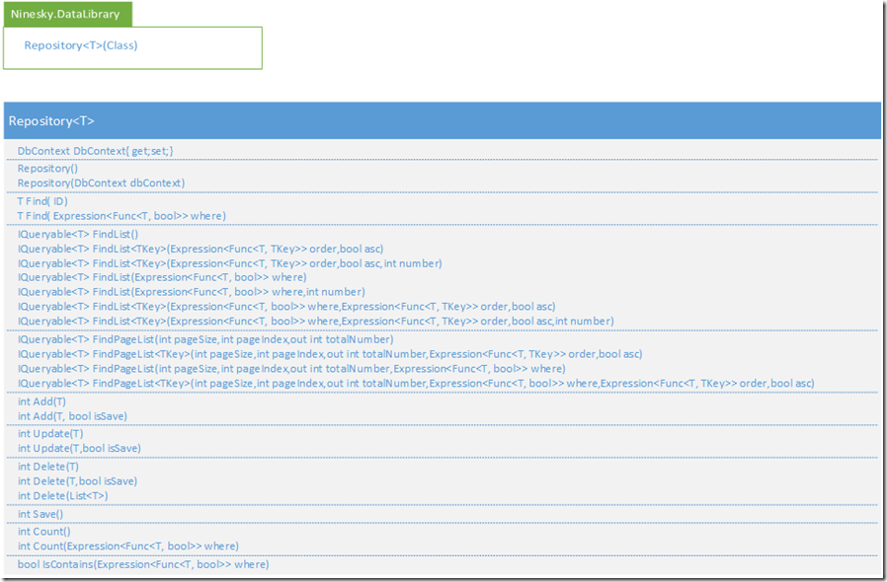This screenshot has height=582, width=887.
Task: Select the int Update(T) method
Action: tap(50, 433)
